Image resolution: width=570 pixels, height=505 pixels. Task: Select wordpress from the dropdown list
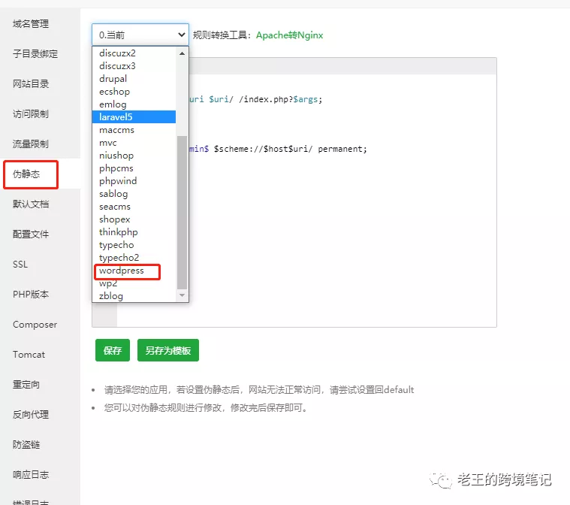[122, 271]
